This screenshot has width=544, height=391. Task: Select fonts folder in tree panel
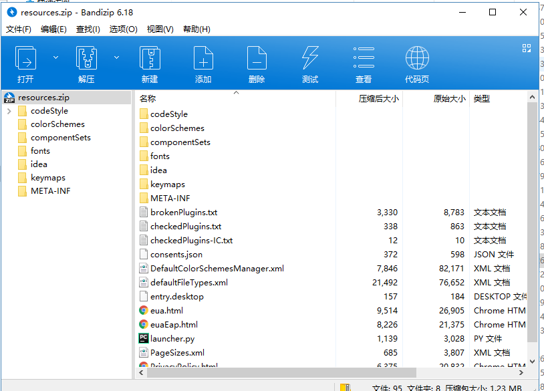tap(40, 151)
